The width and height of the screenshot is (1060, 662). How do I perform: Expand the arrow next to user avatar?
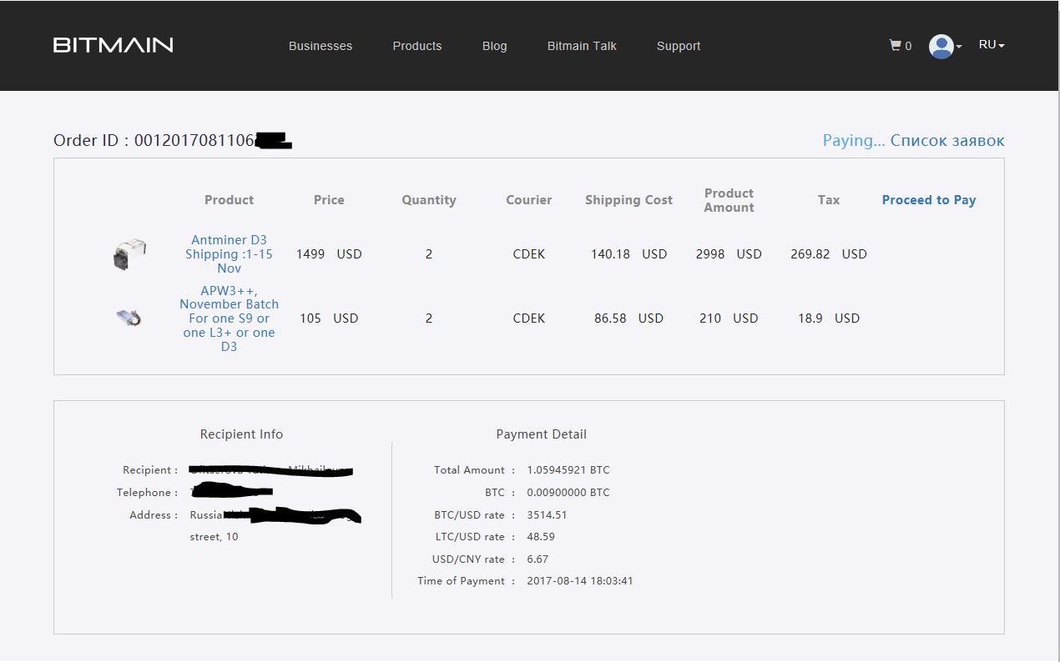pos(960,47)
